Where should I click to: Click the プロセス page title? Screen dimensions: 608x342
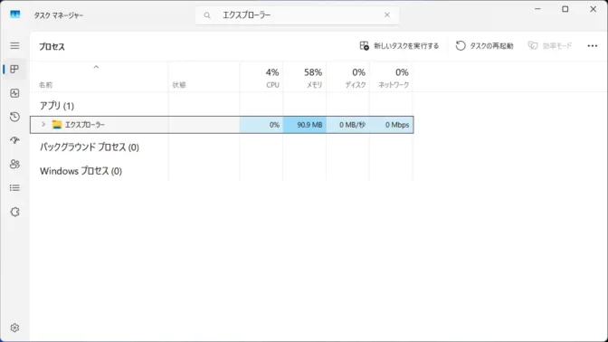(52, 46)
